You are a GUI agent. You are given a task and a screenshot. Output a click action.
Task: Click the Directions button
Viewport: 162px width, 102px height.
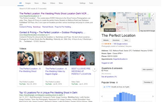pyautogui.click(x=116, y=40)
